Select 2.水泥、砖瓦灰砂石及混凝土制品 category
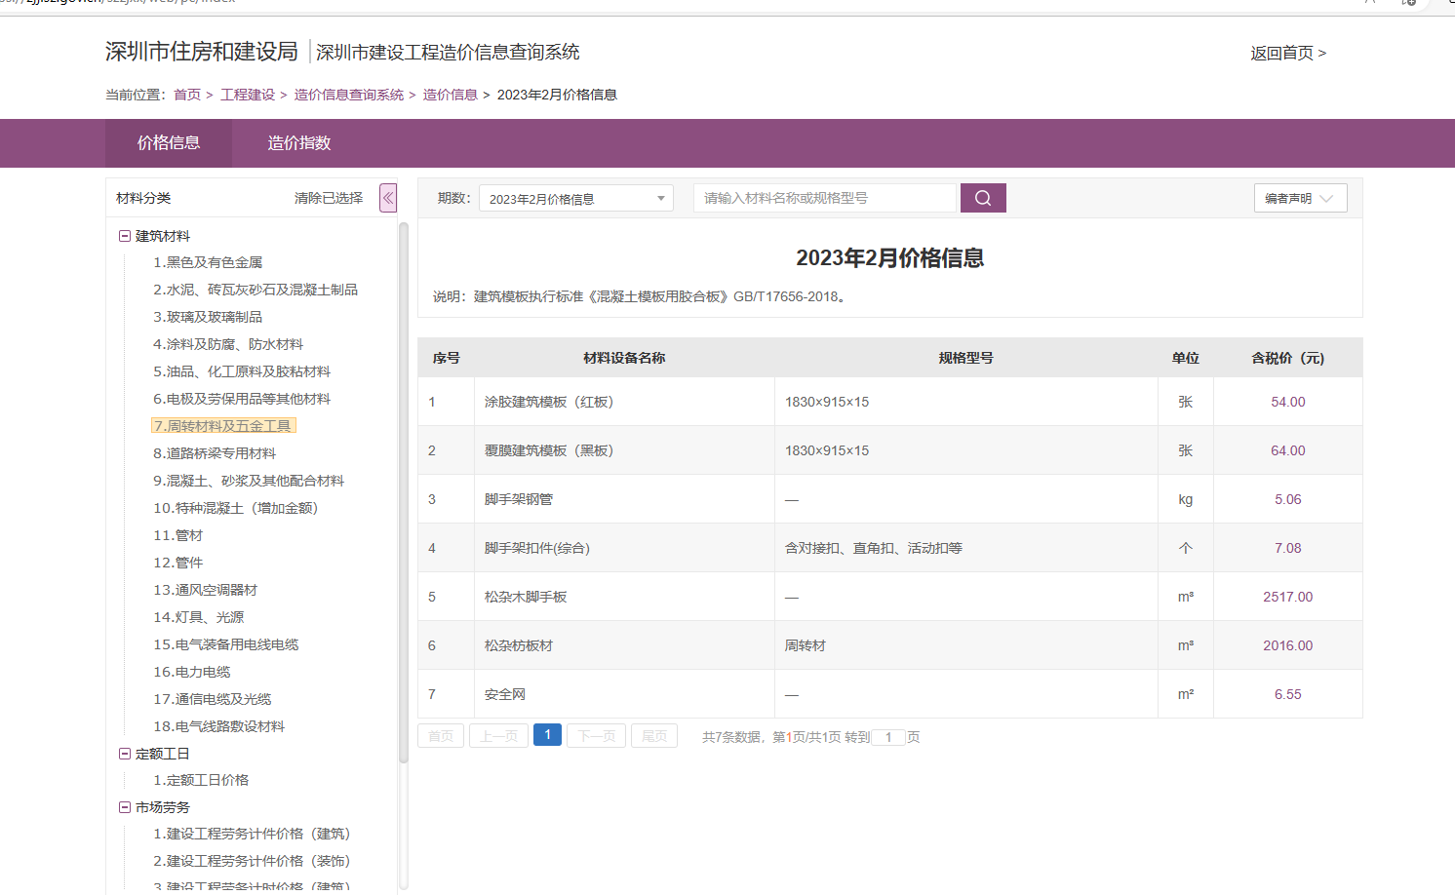The image size is (1455, 895). (x=256, y=290)
